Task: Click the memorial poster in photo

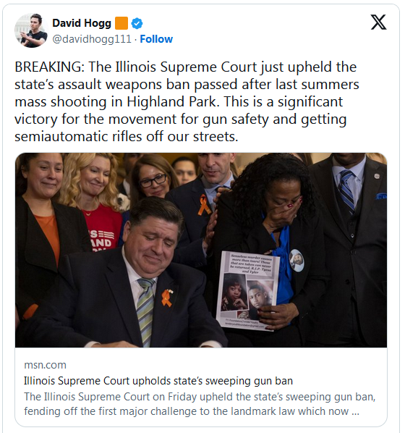Action: pos(247,291)
